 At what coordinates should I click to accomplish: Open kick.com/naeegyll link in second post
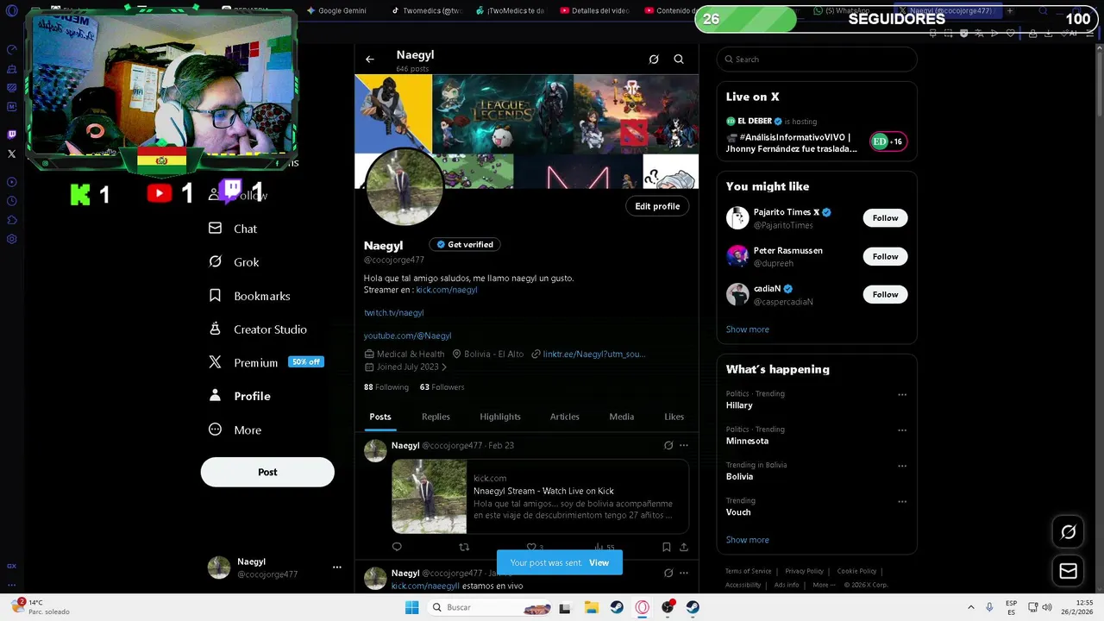tap(425, 586)
